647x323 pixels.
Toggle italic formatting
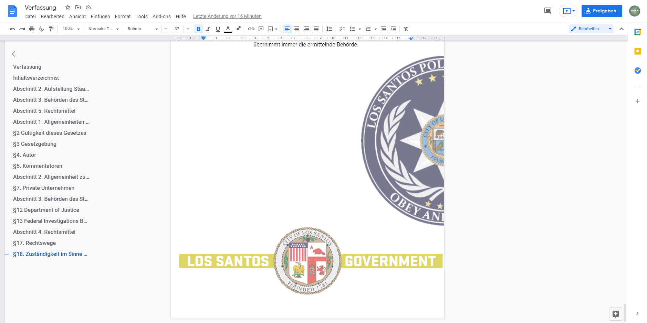[208, 29]
